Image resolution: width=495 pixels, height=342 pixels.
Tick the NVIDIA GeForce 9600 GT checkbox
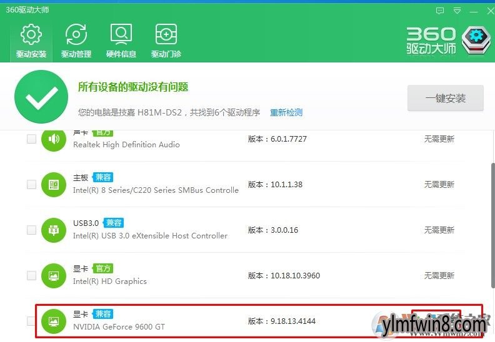pyautogui.click(x=31, y=321)
